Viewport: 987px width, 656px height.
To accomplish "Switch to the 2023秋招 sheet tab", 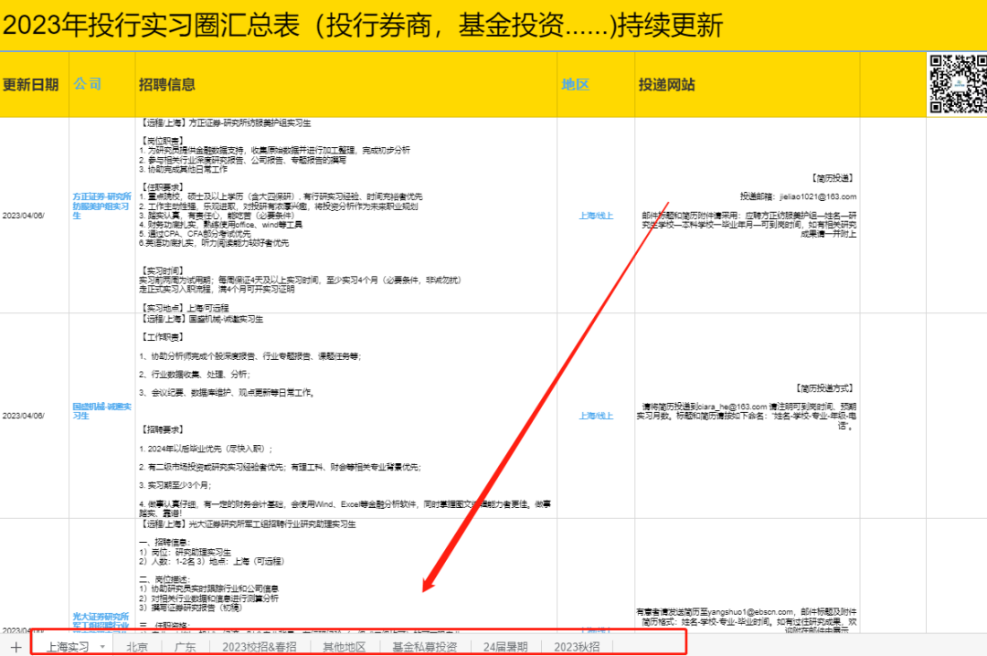I will (x=577, y=647).
